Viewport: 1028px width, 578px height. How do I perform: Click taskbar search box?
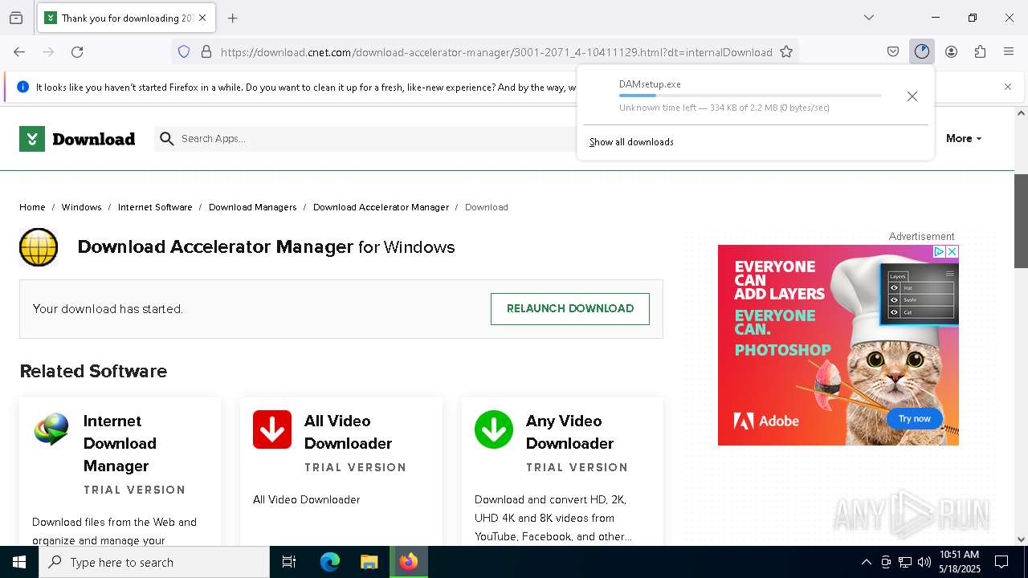(x=154, y=562)
